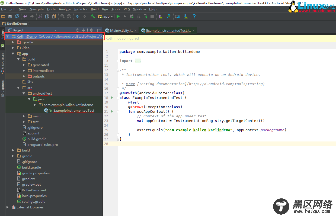Viewport: 336px width, 216px height.
Task: Open the Refactor menu
Action: click(81, 9)
